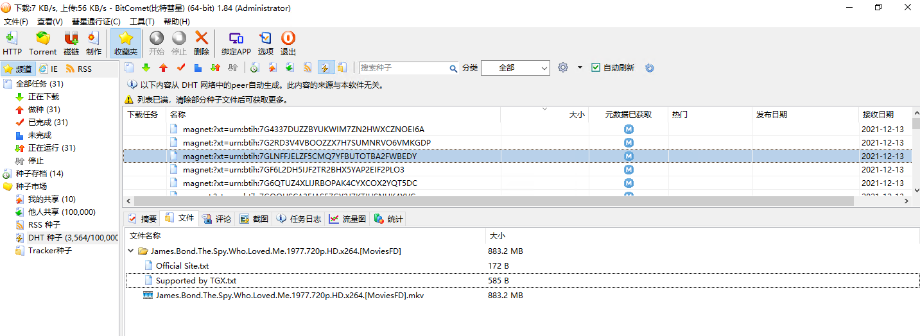Open the 分类 全部 dropdown
This screenshot has height=336, width=920.
click(x=515, y=67)
